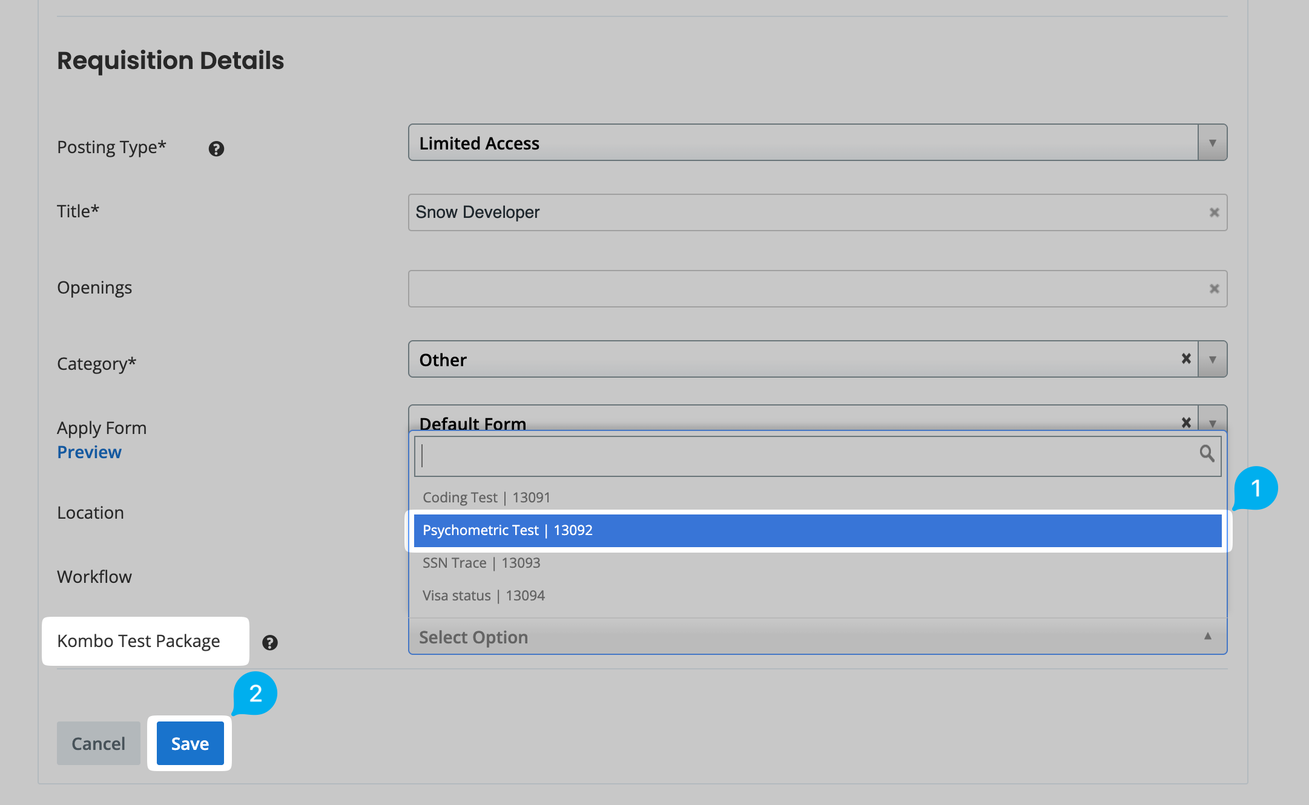This screenshot has width=1309, height=805.
Task: Click step 2 callout bubble
Action: click(256, 693)
